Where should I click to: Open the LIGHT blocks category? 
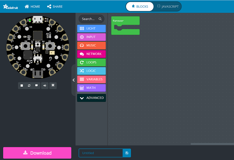[x=91, y=28]
